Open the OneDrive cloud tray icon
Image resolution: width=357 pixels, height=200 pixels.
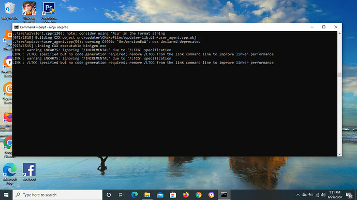coord(304,195)
